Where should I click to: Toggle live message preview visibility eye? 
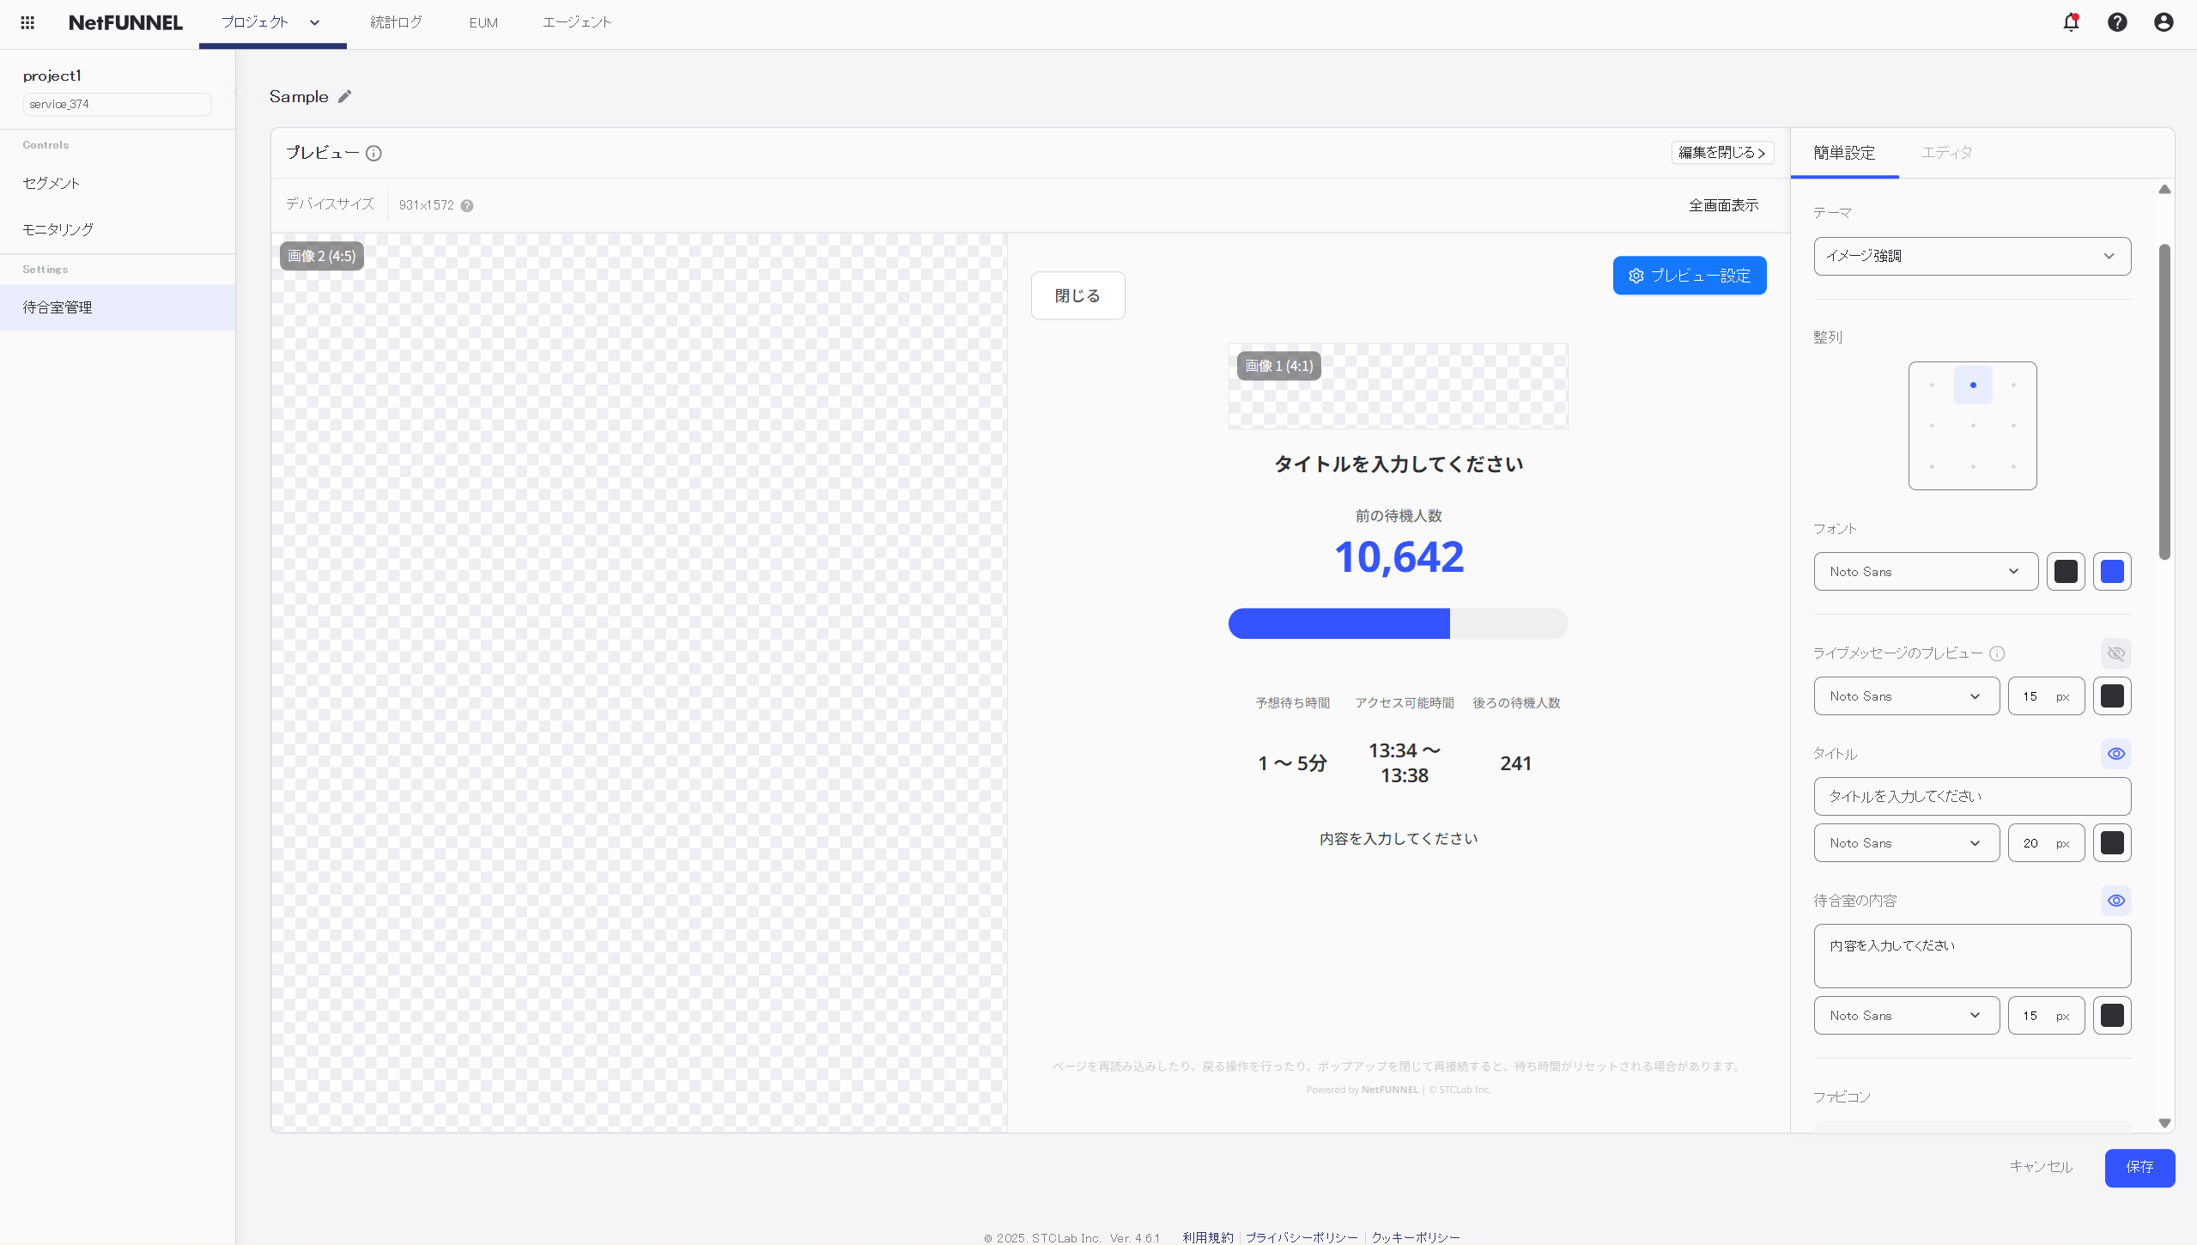click(2115, 653)
